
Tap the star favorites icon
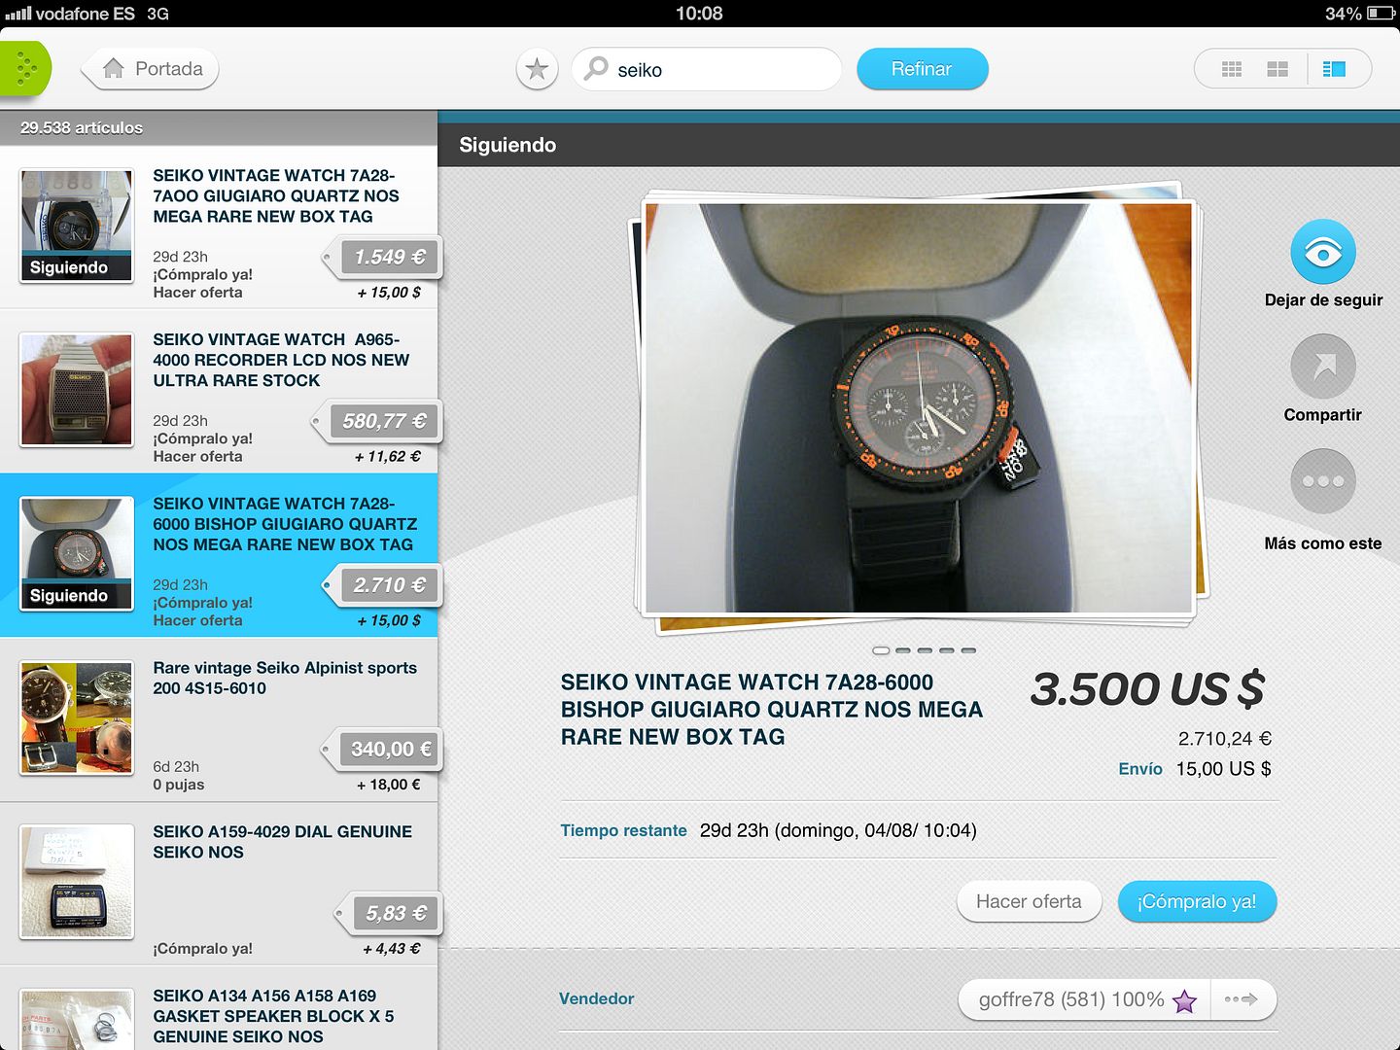[537, 69]
